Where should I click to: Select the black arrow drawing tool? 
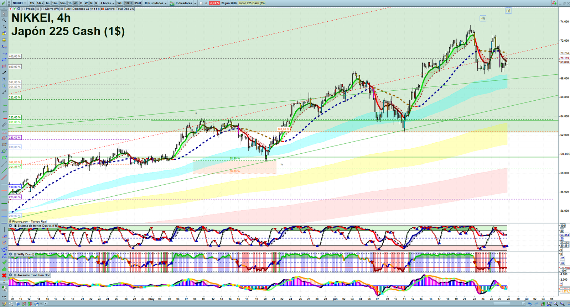(4, 72)
